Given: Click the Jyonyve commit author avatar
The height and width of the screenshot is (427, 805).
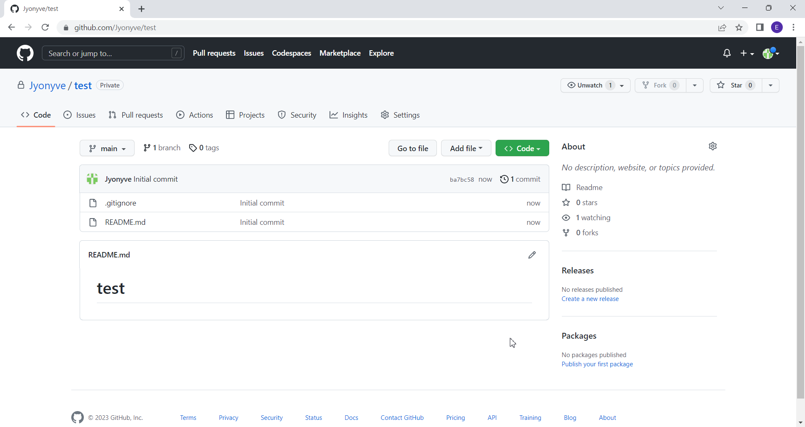Looking at the screenshot, I should click(x=92, y=179).
